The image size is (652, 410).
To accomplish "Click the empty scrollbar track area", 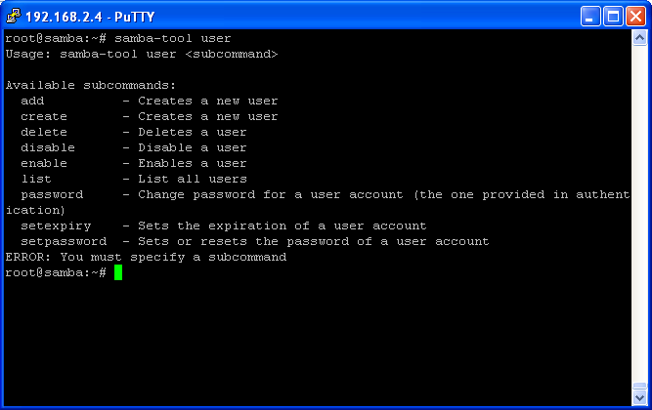I will tap(639, 214).
